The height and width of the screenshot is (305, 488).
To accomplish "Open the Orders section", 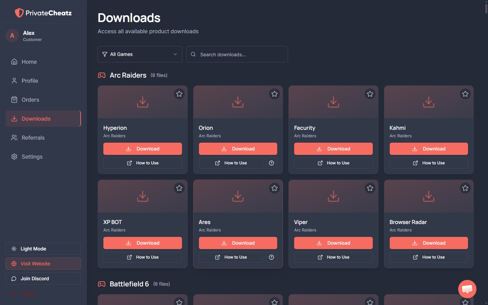I will point(43,100).
